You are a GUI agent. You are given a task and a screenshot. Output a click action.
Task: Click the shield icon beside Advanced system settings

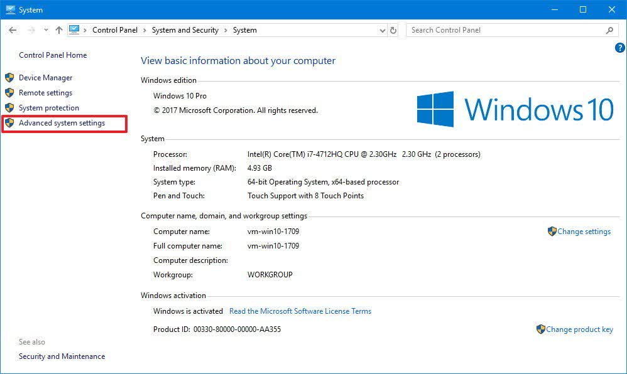(9, 122)
